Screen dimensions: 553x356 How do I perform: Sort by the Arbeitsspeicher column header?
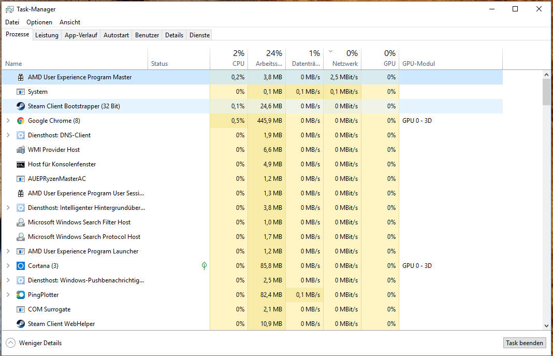(x=267, y=59)
